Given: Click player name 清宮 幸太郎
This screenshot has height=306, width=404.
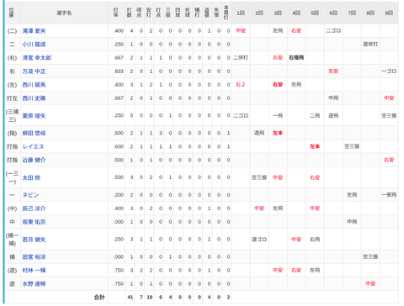Looking at the screenshot, I should pos(37,58).
